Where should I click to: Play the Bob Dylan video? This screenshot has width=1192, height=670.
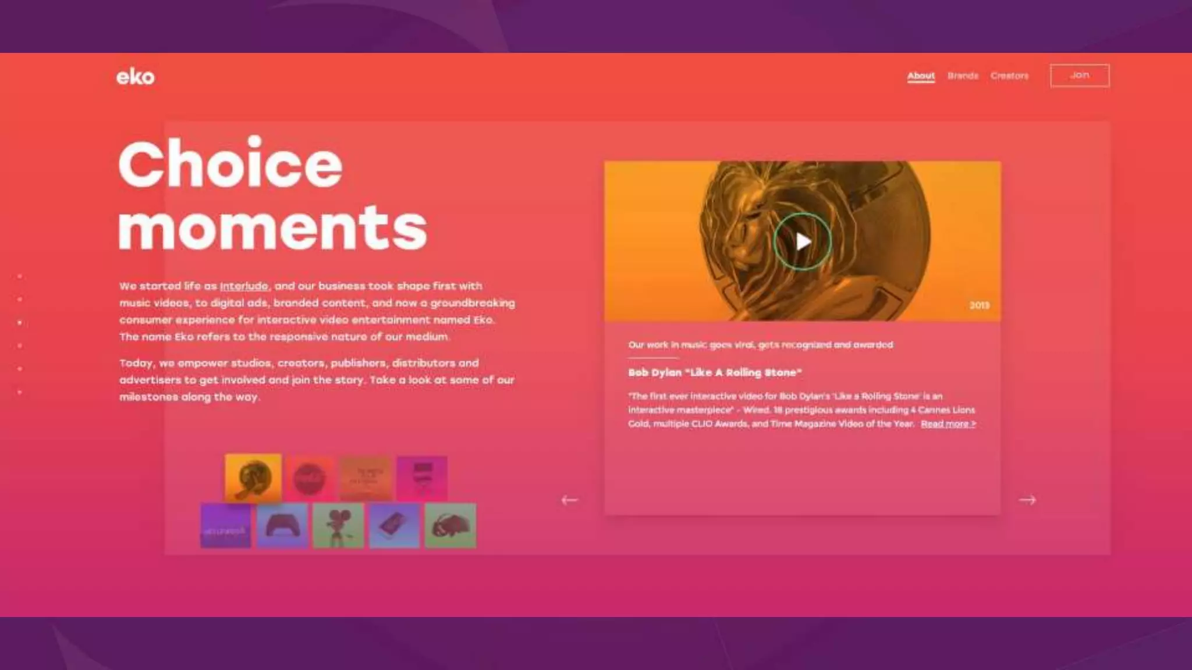802,241
